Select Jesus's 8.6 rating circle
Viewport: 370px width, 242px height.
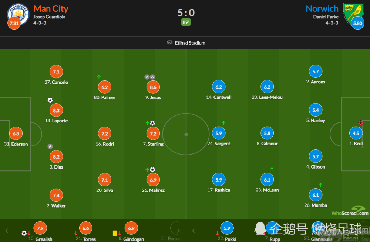click(x=153, y=87)
